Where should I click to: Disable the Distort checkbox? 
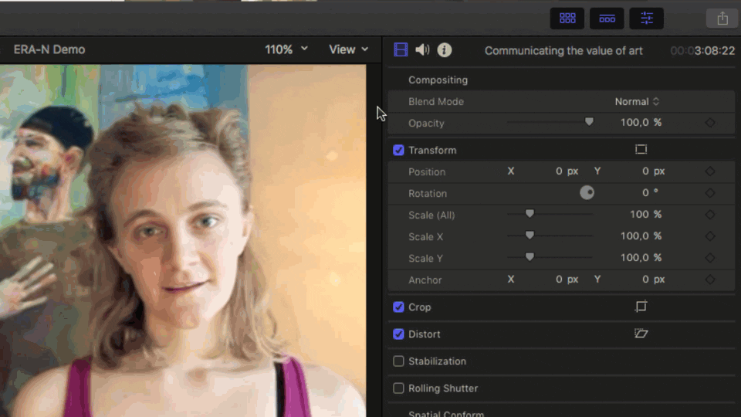[398, 334]
